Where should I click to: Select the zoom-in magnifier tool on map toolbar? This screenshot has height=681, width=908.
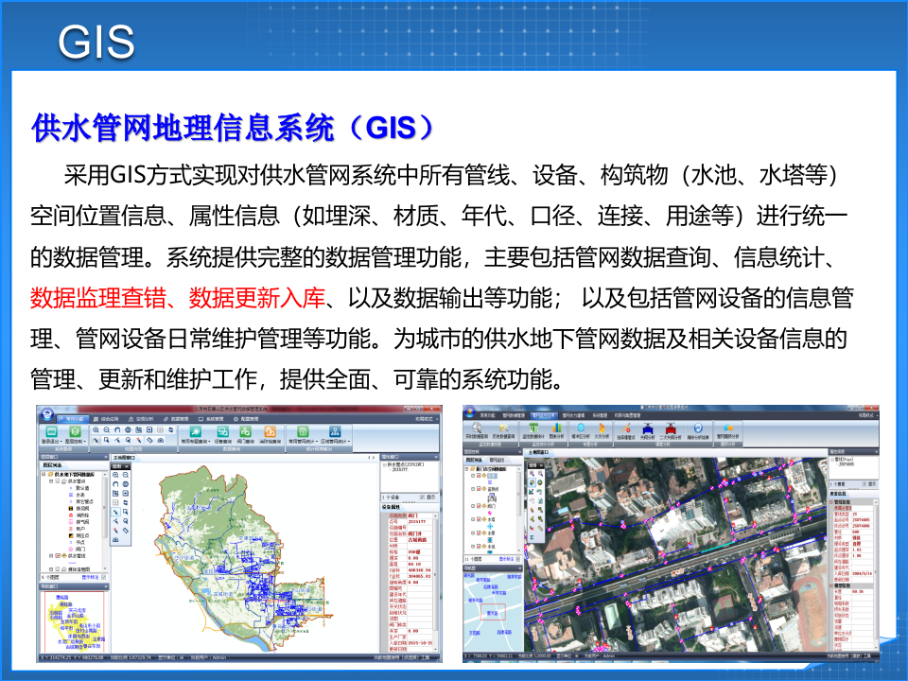click(x=96, y=428)
